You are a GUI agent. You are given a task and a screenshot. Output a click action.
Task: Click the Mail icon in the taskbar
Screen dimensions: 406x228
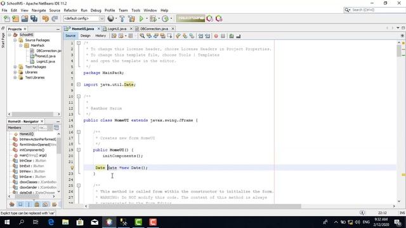coord(95,222)
